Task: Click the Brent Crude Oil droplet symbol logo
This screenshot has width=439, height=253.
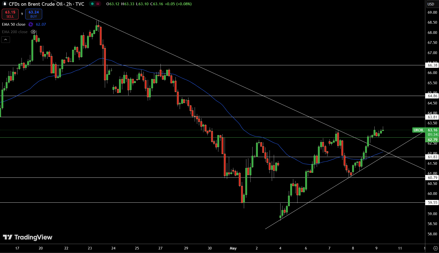Action: click(x=4, y=4)
